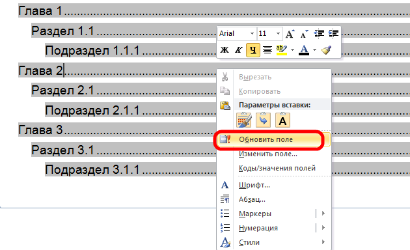Increase indent in the mini toolbar

point(333,34)
